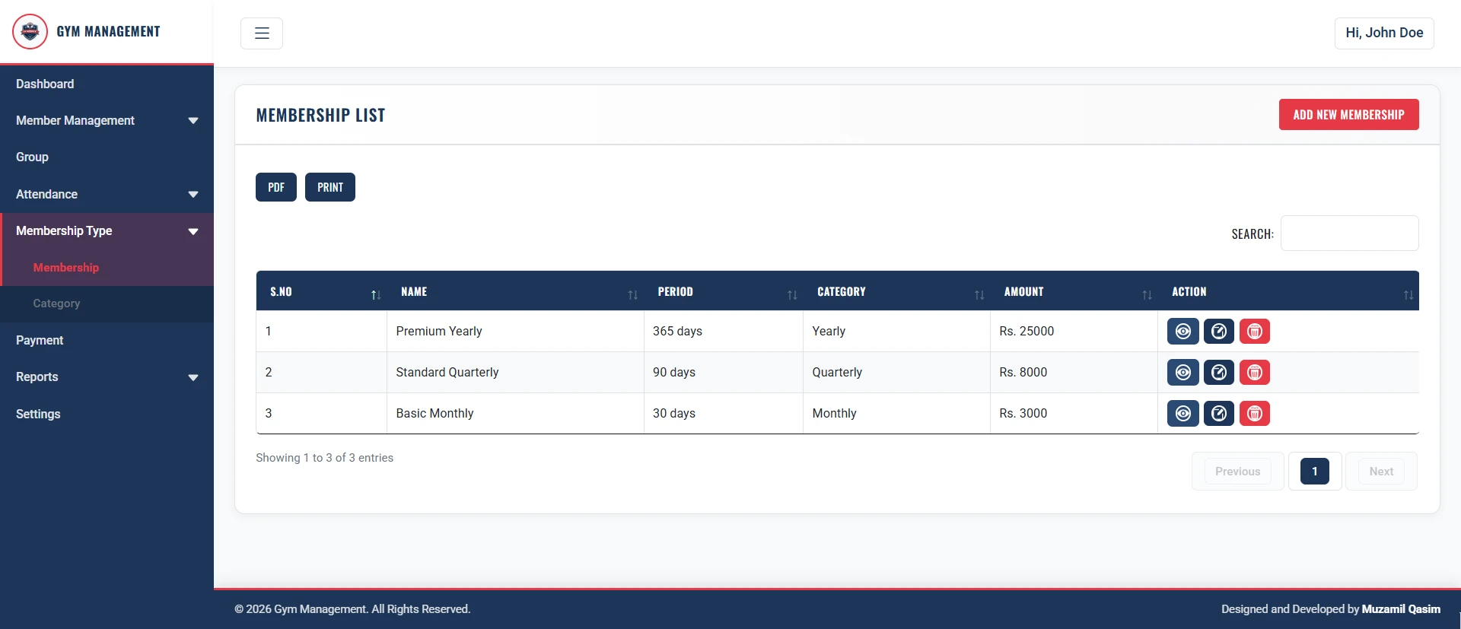Click the 30 days period cell
1461x629 pixels.
tap(723, 413)
